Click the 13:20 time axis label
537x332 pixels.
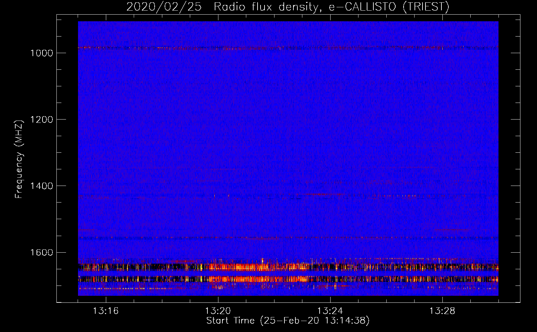218,311
